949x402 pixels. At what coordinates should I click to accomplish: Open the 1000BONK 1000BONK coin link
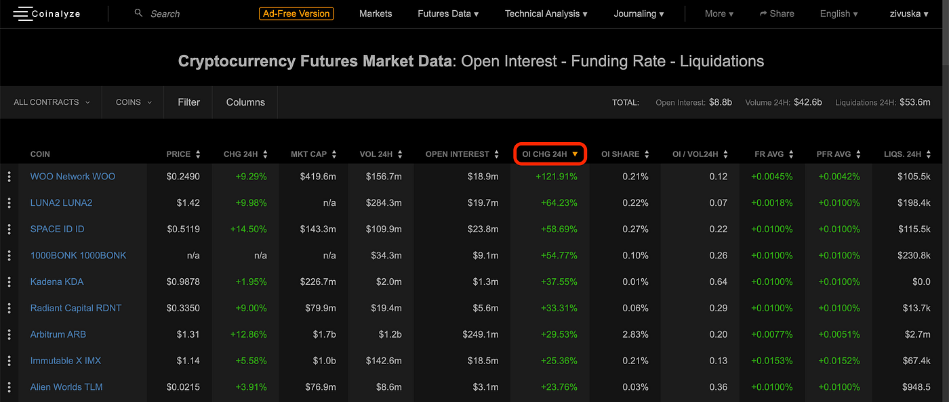click(x=78, y=256)
